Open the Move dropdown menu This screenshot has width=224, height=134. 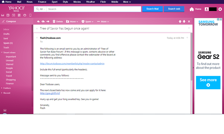pyautogui.click(x=72, y=22)
